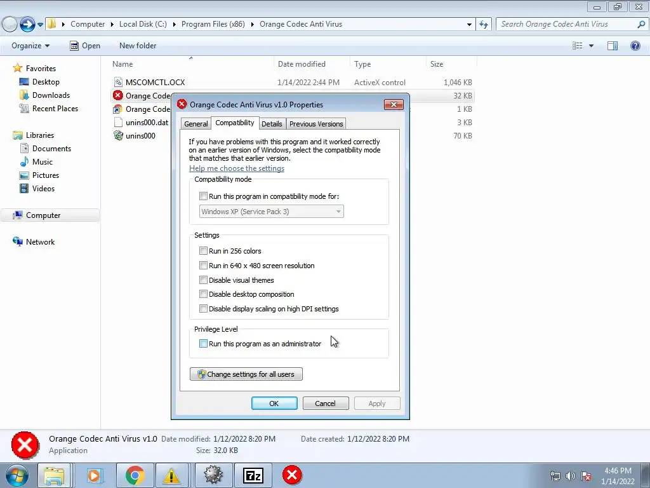Click Change settings for all users

coord(246,374)
